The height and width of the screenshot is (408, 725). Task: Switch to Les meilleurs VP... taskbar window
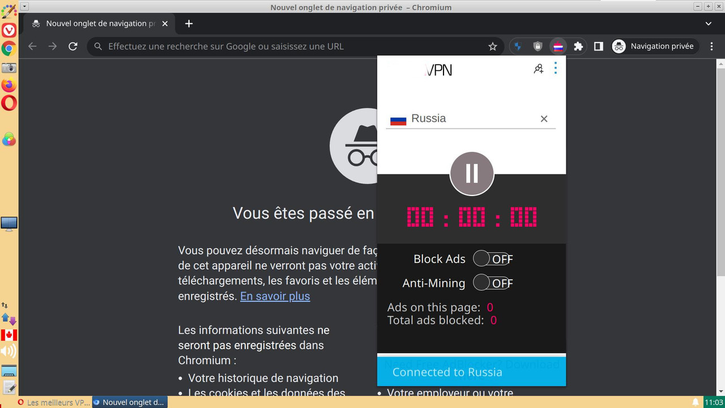click(x=54, y=402)
